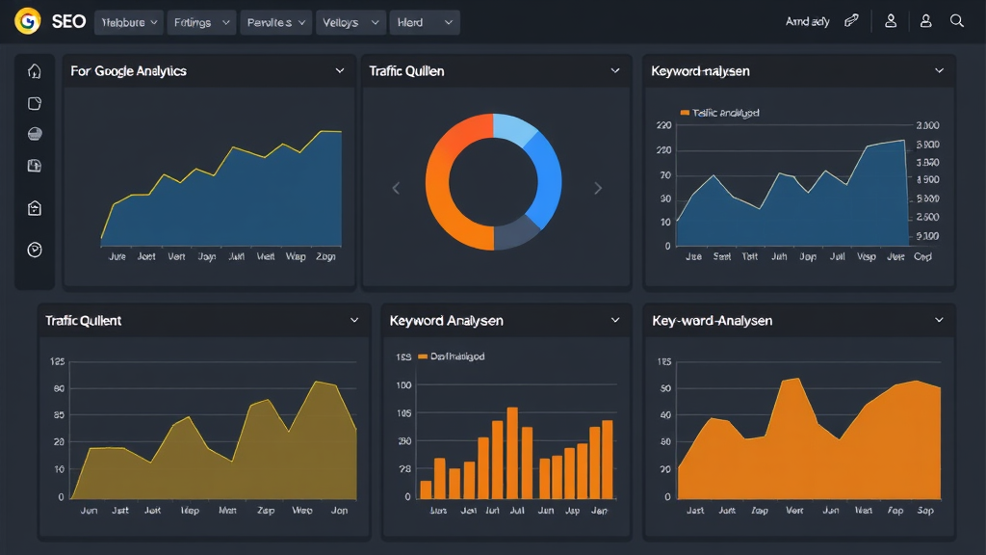The width and height of the screenshot is (986, 555).
Task: Click the search magnifier icon top right
Action: click(959, 20)
